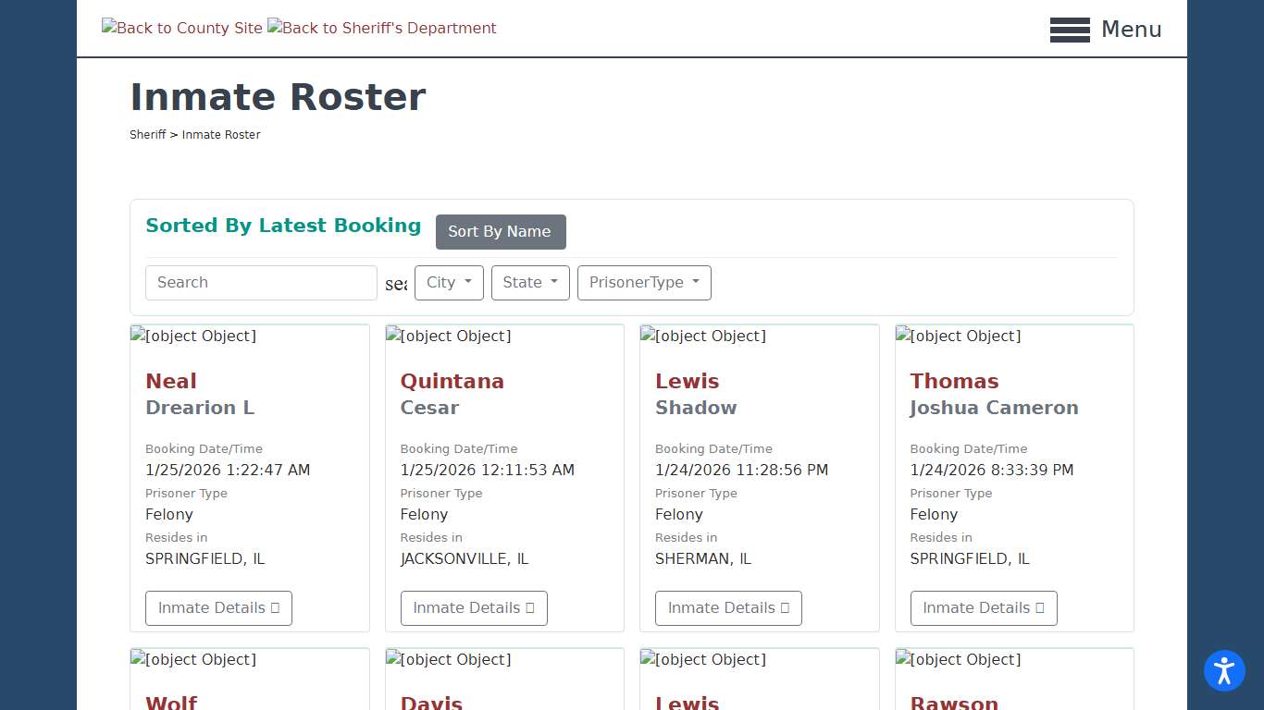Open Inmate Details for Neal Drearion
1264x710 pixels.
[218, 607]
